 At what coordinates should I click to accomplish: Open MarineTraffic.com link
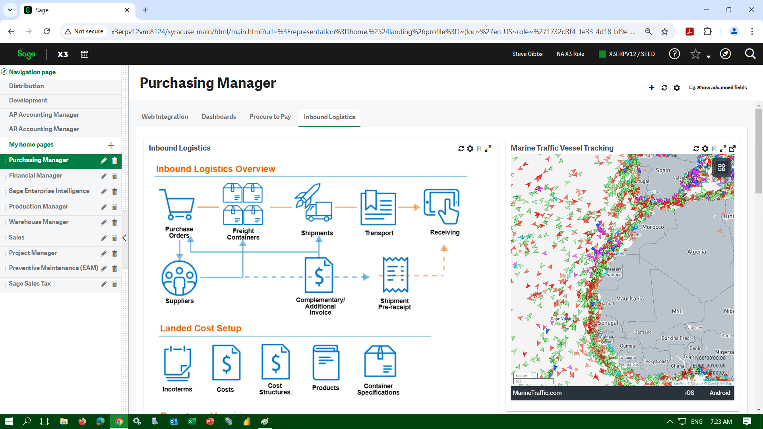tap(537, 393)
